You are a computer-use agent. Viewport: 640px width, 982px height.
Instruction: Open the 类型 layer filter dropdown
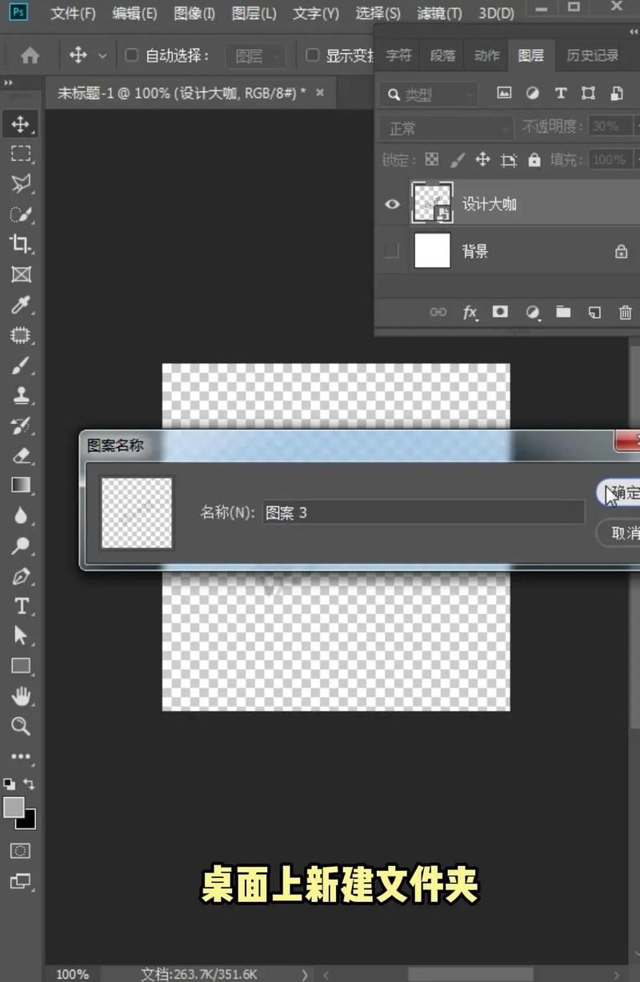429,94
